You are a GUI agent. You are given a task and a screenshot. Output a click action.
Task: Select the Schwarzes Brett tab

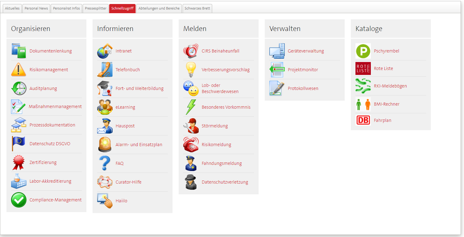pos(197,9)
